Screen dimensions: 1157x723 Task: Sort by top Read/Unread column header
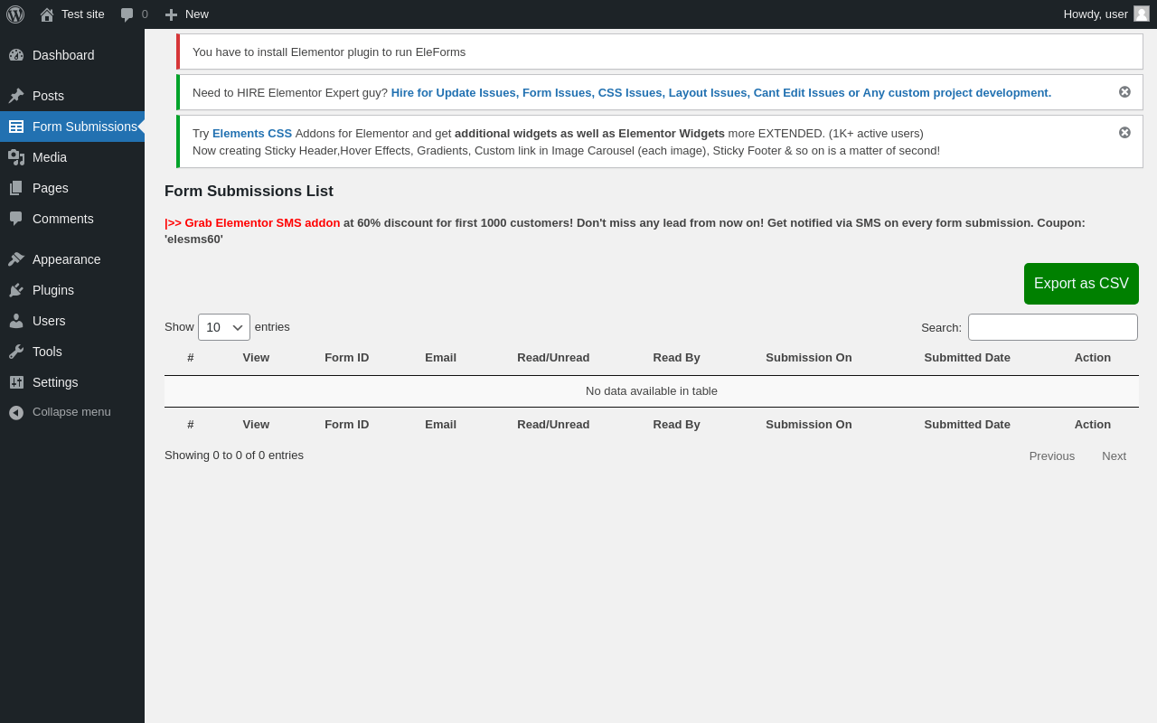tap(553, 358)
